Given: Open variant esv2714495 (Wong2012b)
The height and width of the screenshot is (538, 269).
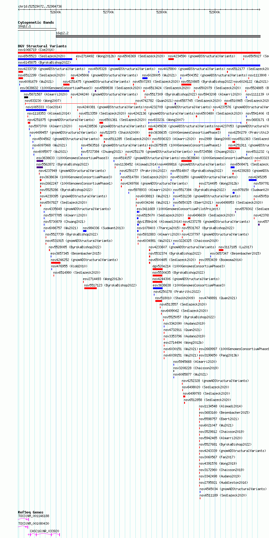Looking at the screenshot, I should click(x=219, y=183).
